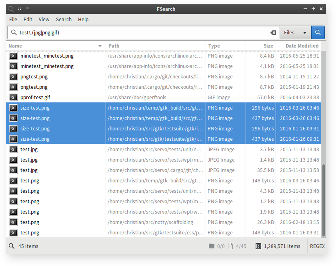Click icon of 437-byte size-test.png from 2016-01-26
This screenshot has width=336, height=266.
[x=13, y=139]
